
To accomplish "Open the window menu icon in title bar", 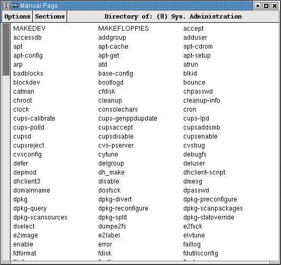I will 6,6.
